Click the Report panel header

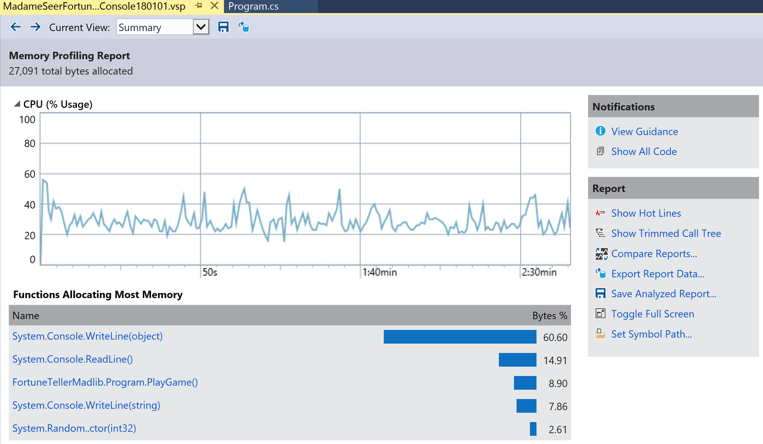tap(673, 188)
